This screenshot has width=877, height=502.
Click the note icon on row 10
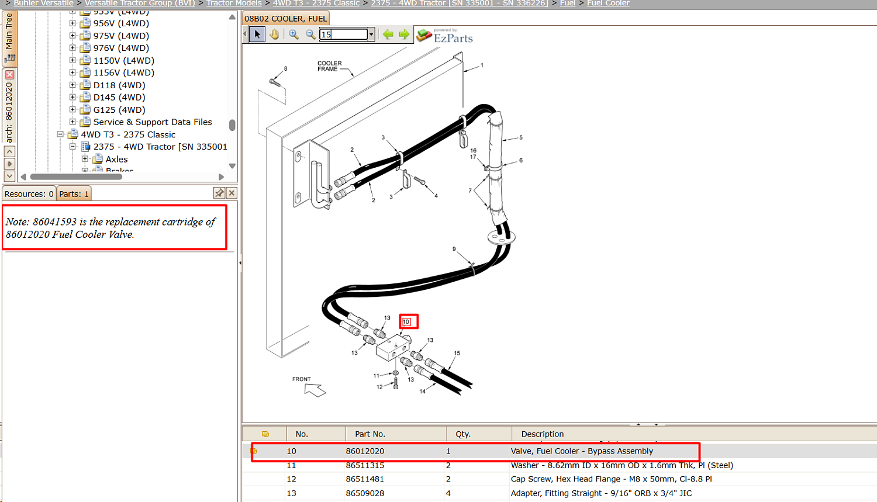point(254,451)
